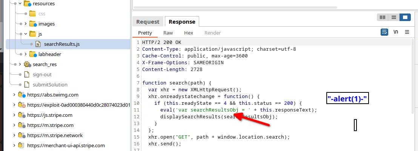418x151 pixels.
Task: Expand the images folder
Action: click(26, 24)
